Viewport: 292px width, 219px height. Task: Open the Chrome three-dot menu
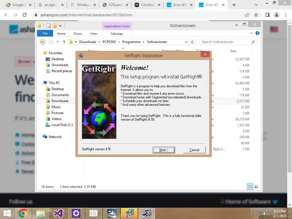tap(286, 15)
